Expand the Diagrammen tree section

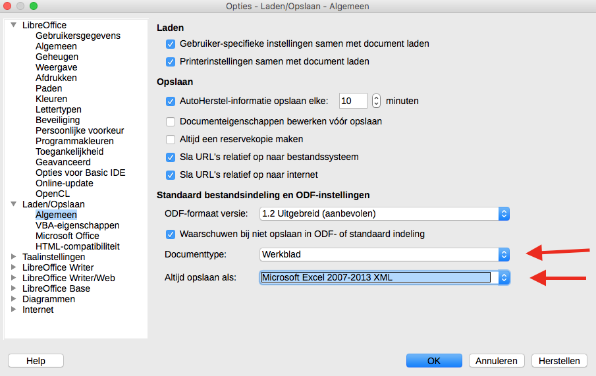tap(14, 299)
